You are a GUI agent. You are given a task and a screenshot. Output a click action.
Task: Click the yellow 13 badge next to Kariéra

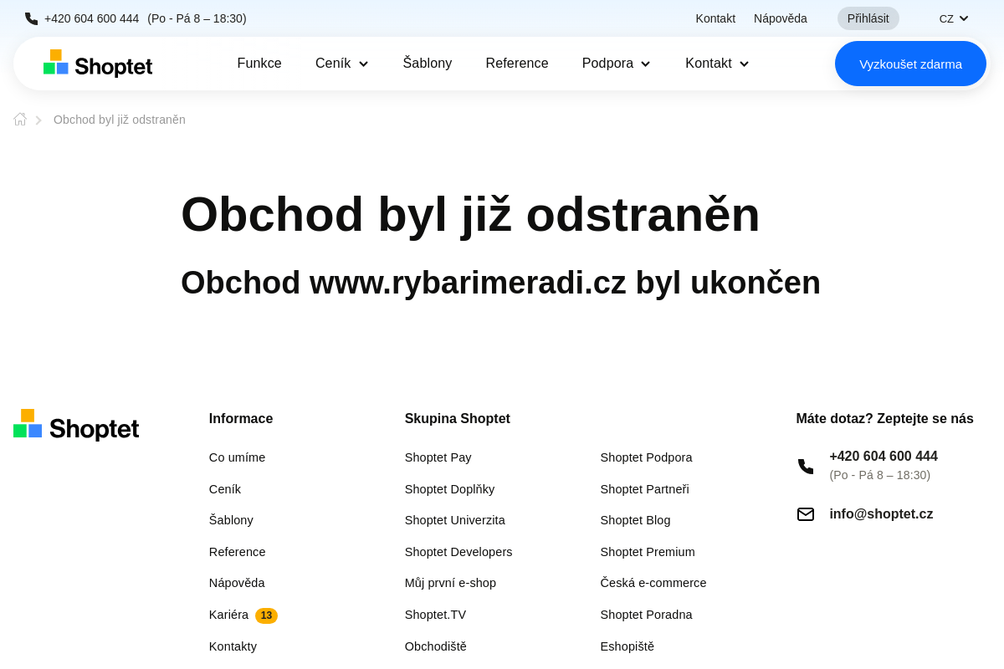[x=266, y=615]
